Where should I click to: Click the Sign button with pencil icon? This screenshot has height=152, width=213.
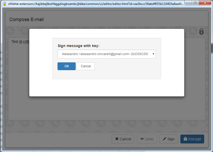pyautogui.click(x=169, y=139)
